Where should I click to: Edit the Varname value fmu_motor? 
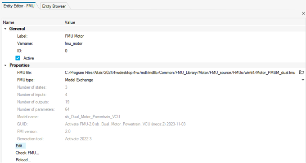point(73,43)
